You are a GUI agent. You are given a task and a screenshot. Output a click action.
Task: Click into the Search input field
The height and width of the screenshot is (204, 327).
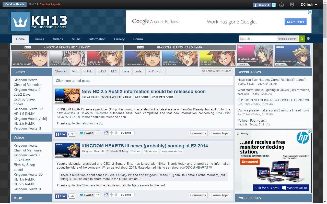[258, 39]
